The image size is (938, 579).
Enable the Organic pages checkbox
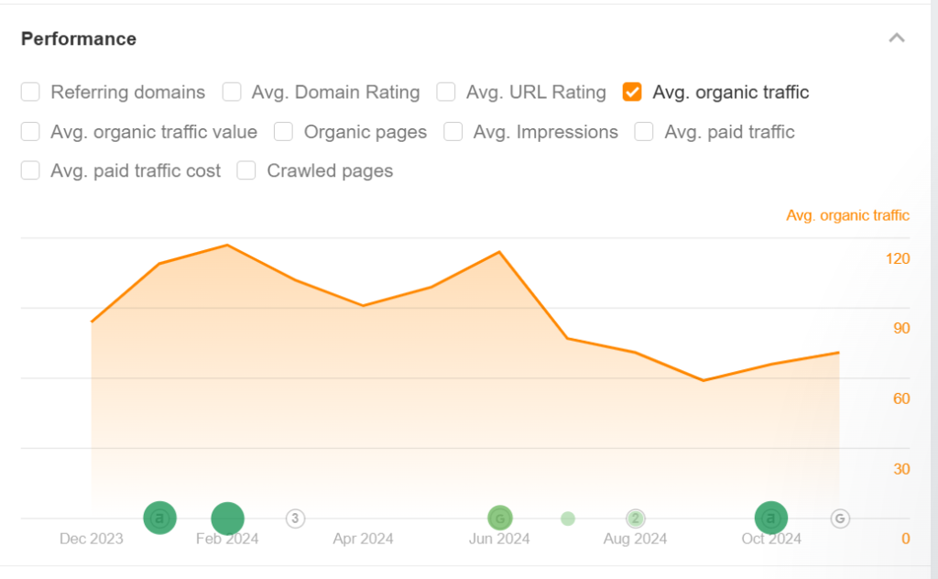click(284, 132)
